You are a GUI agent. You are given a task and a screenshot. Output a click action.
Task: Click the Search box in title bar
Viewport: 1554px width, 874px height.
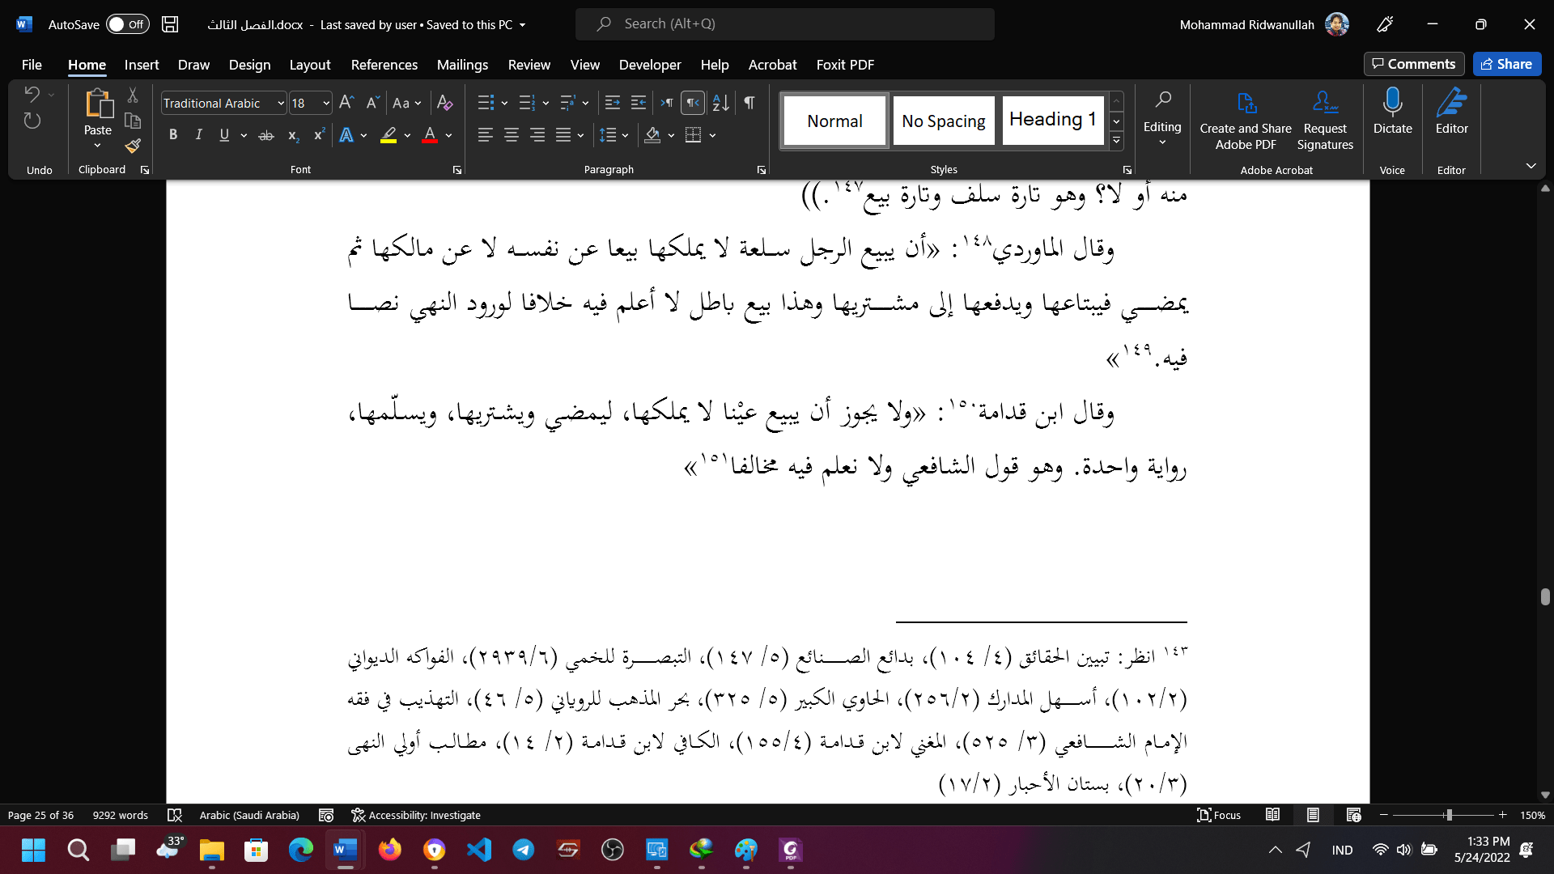[784, 24]
